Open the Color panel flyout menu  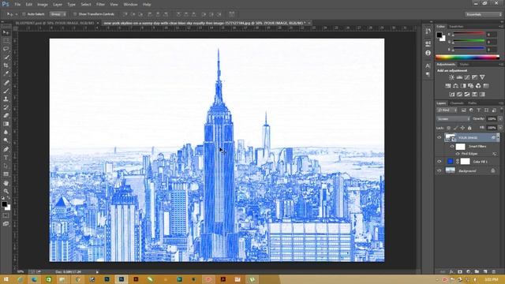501,26
